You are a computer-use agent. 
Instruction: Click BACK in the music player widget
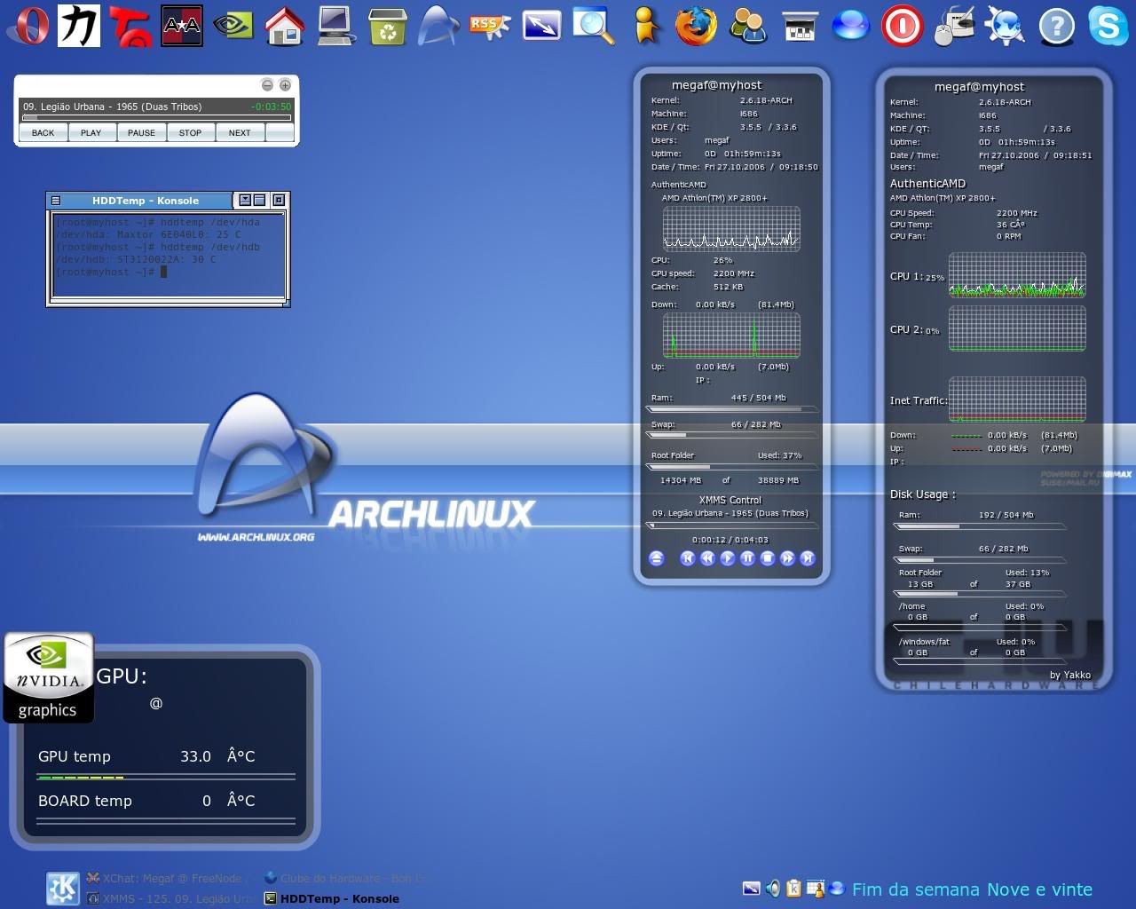tap(43, 132)
